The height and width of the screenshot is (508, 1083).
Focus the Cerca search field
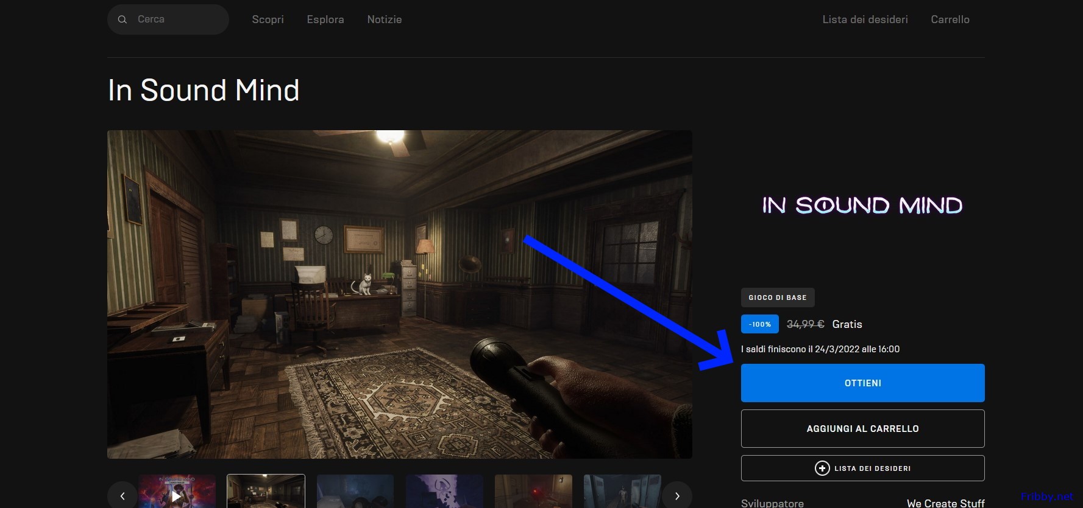[168, 19]
